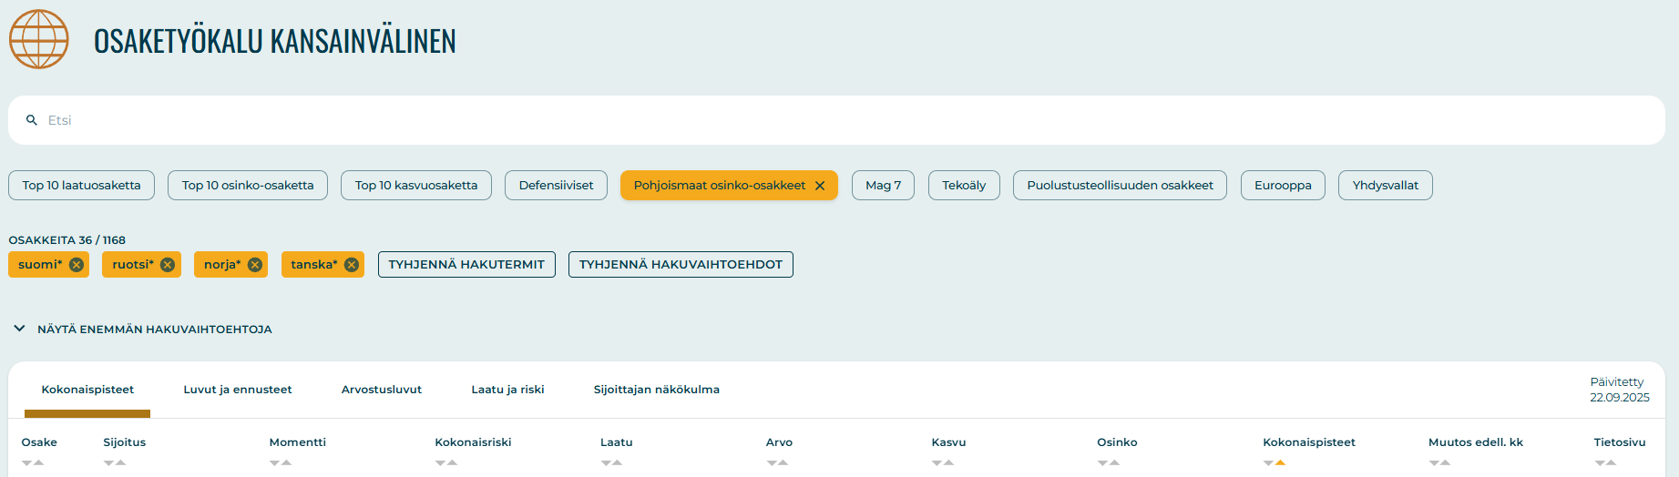Remove the suomi* search term
This screenshot has height=477, width=1679.
pos(77,265)
